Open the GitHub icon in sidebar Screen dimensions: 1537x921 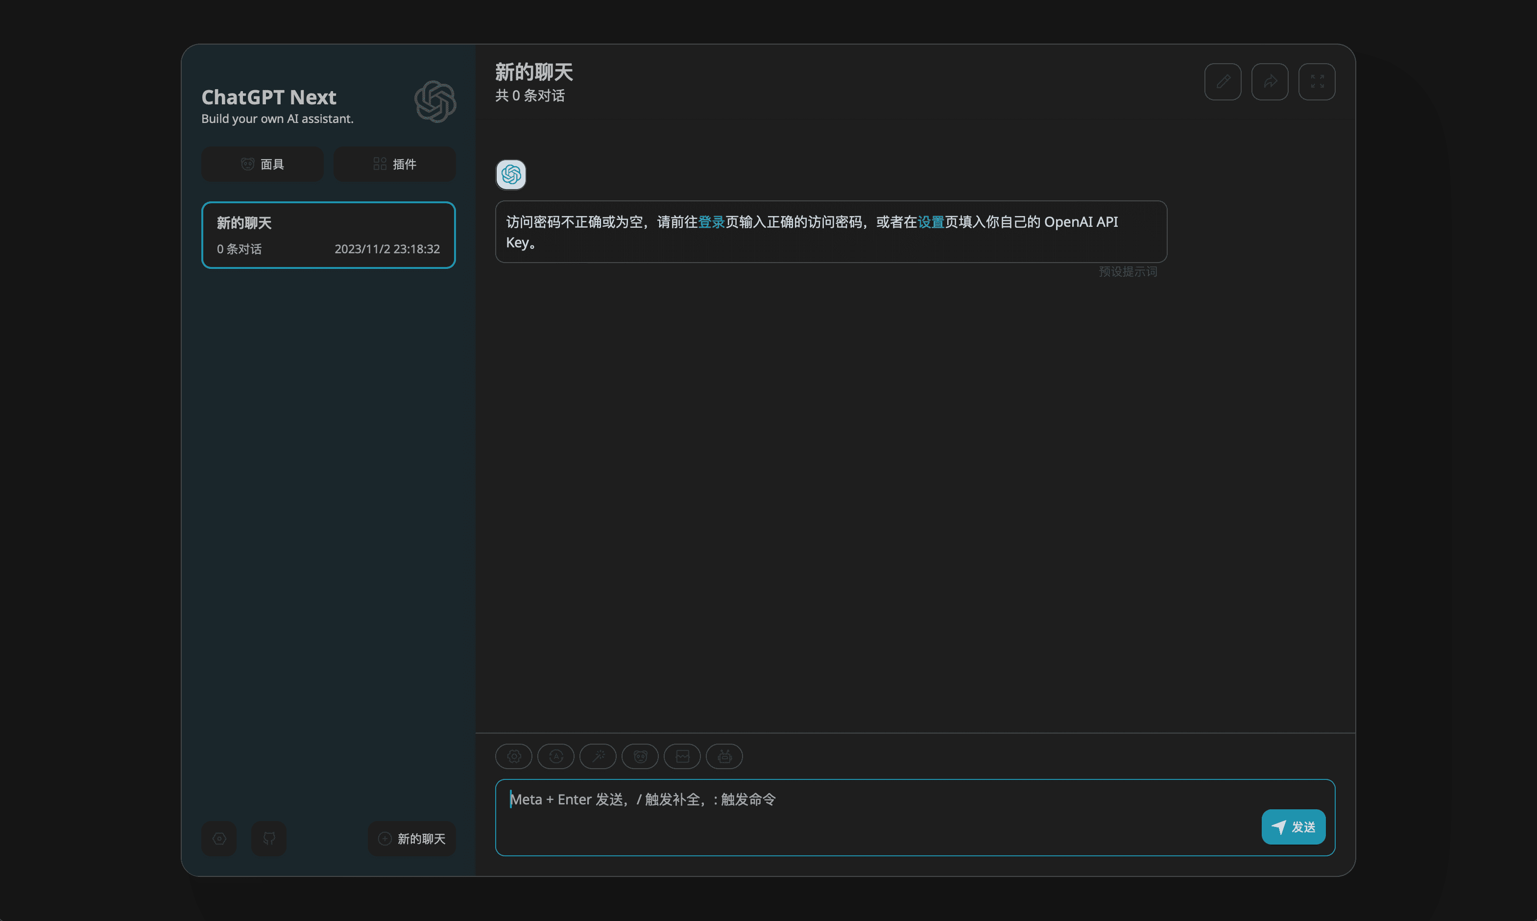tap(269, 839)
